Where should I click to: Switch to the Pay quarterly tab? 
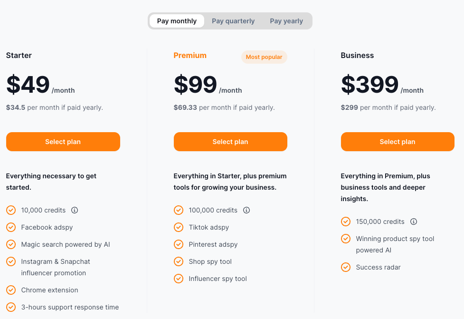point(233,21)
